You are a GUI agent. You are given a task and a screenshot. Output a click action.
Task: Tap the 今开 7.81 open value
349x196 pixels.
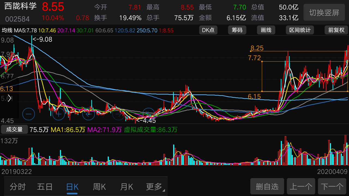click(x=135, y=7)
